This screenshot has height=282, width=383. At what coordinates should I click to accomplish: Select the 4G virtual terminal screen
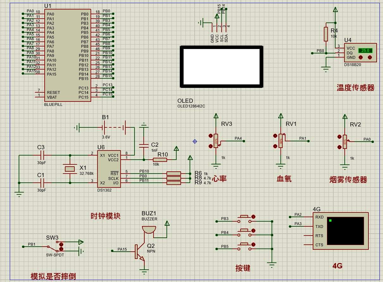click(x=345, y=231)
